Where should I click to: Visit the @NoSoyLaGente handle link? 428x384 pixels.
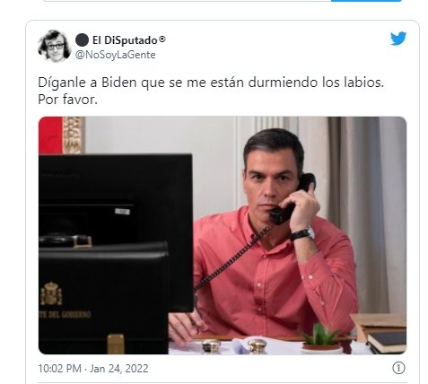click(x=115, y=55)
